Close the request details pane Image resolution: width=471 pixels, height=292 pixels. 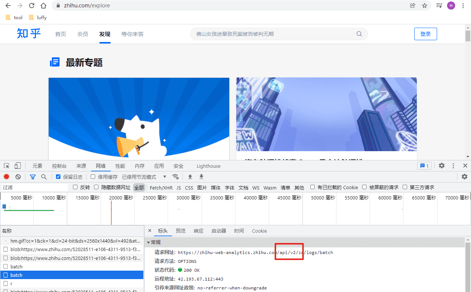pyautogui.click(x=150, y=231)
